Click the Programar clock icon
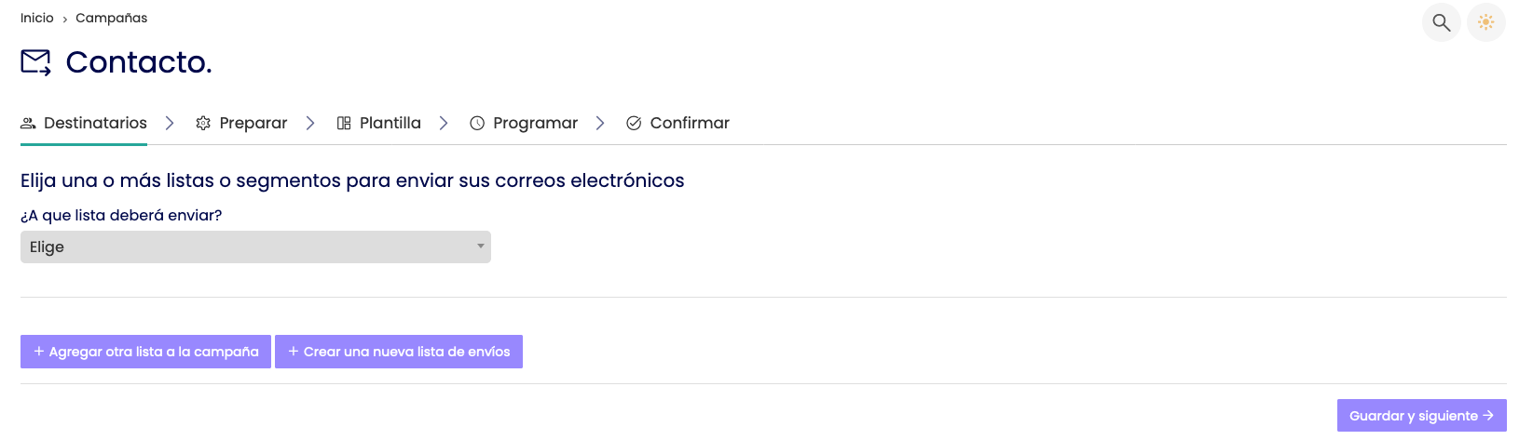Screen dimensions: 1533x440 tap(477, 123)
